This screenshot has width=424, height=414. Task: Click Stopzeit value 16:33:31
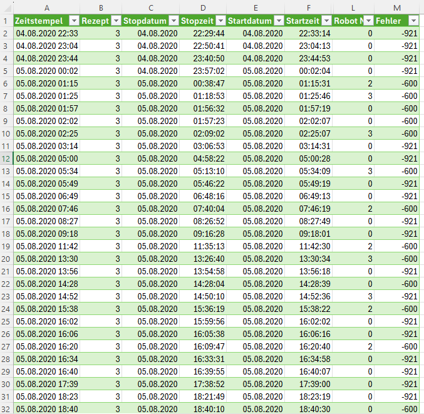click(x=203, y=359)
